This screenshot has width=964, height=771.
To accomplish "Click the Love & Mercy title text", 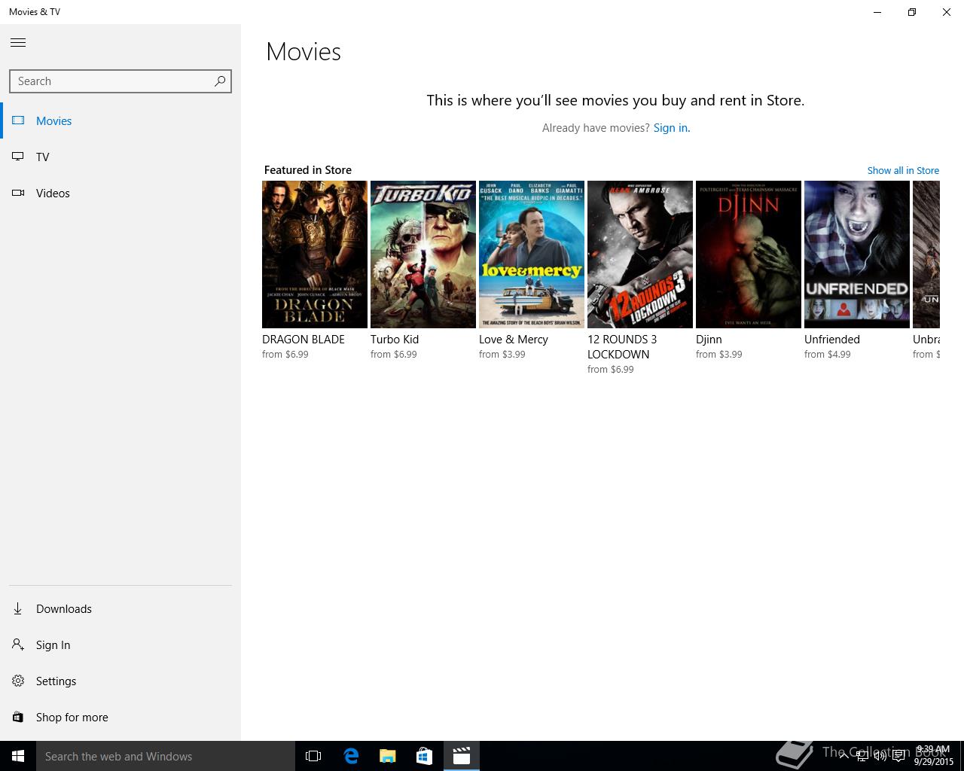I will pos(514,340).
